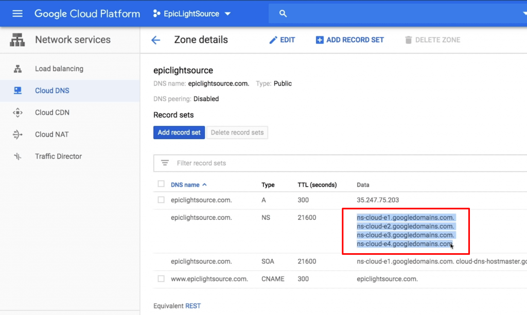
Task: Open the hamburger navigation menu
Action: [x=17, y=13]
